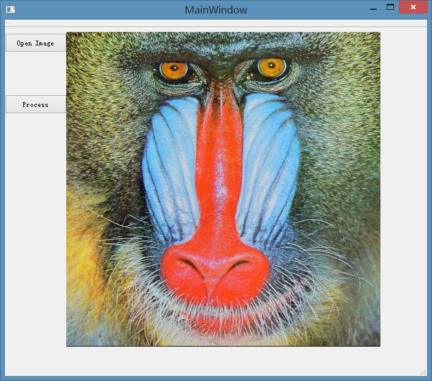
Task: Click the MainWindow app icon in title bar
Action: [x=10, y=10]
